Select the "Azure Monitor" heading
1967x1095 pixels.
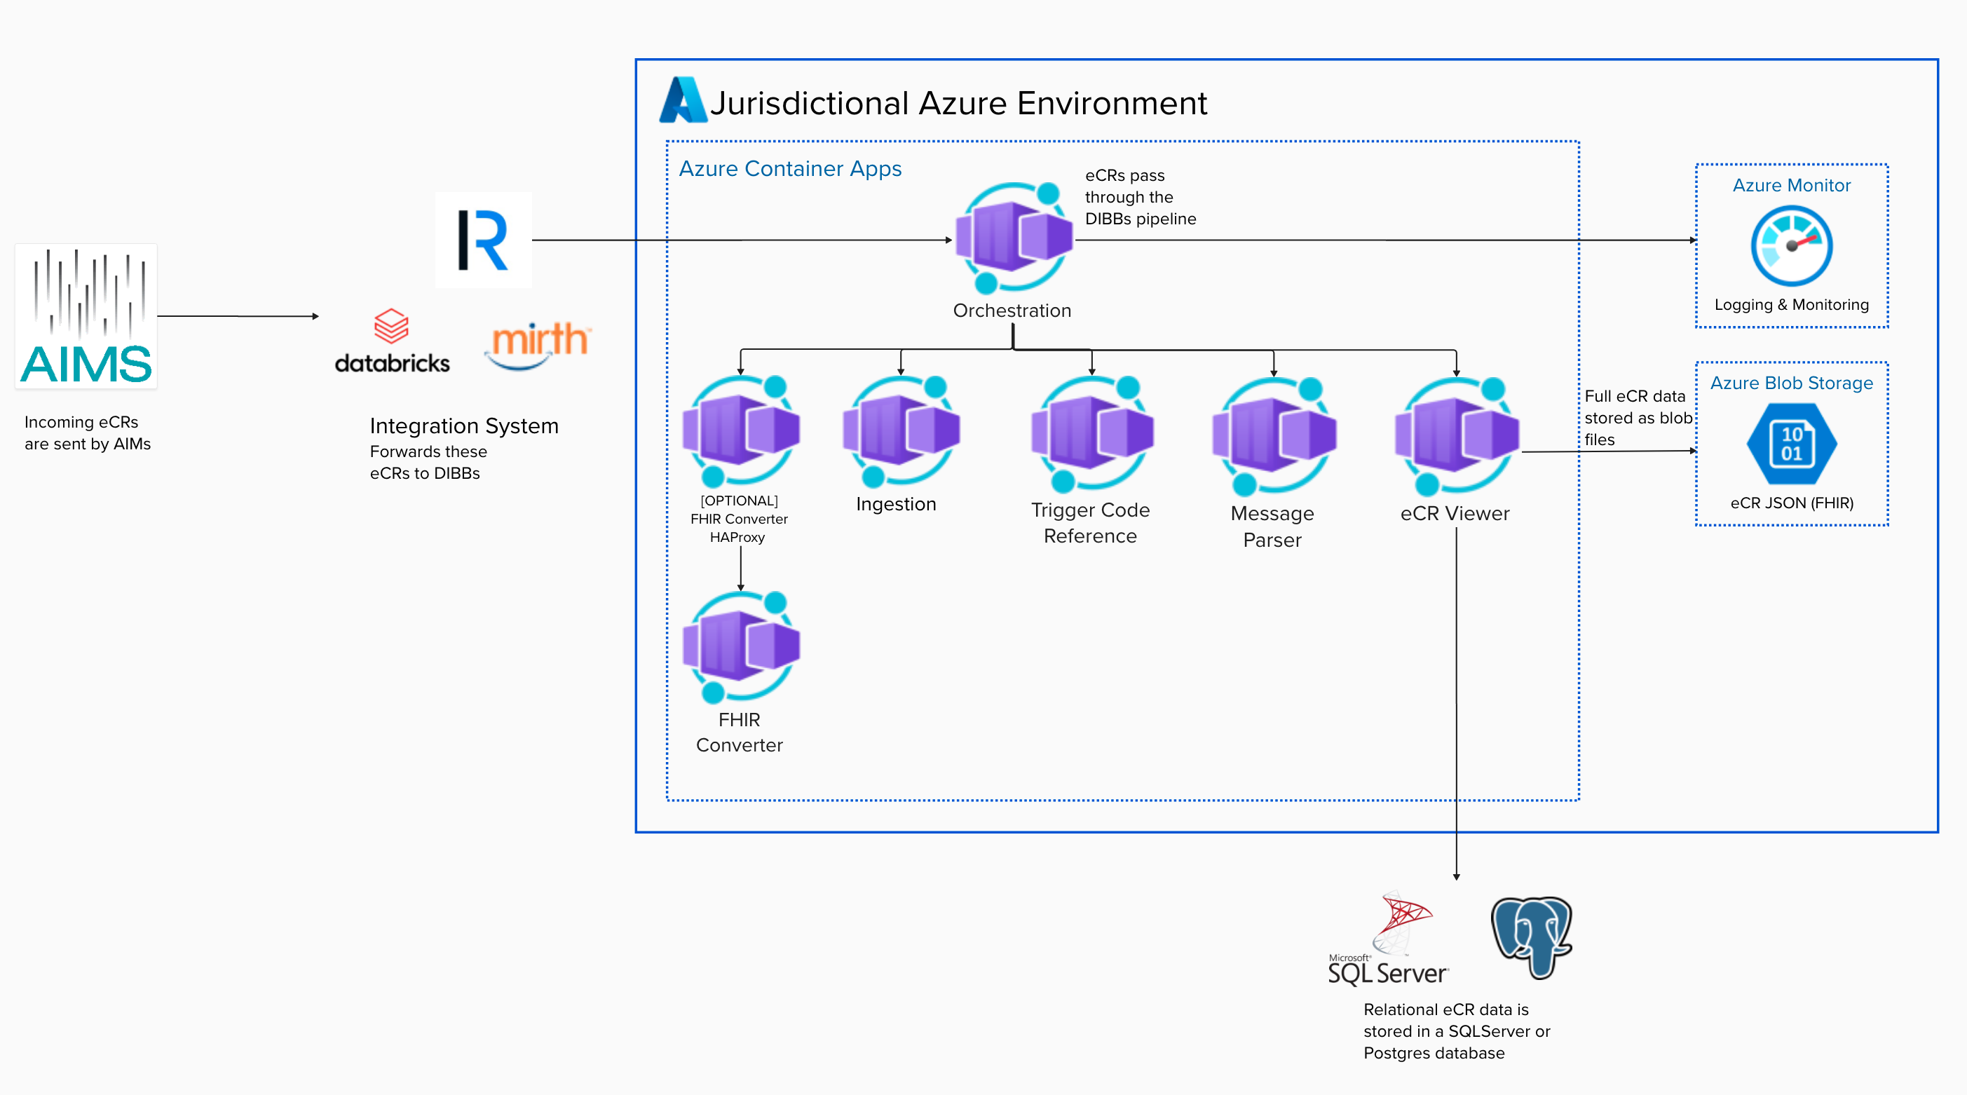click(x=1791, y=185)
